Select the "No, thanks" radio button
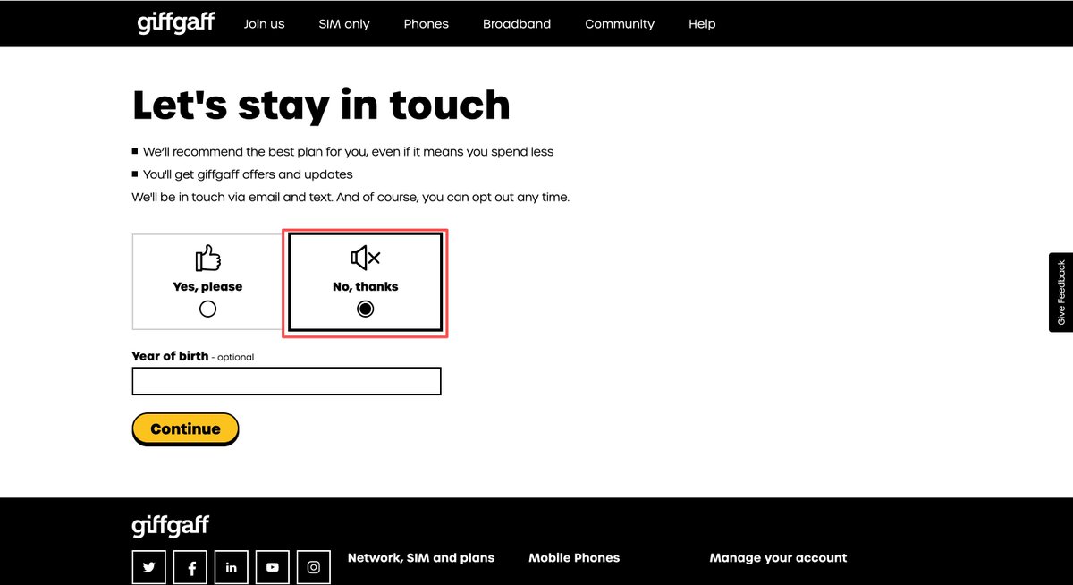 pos(365,309)
